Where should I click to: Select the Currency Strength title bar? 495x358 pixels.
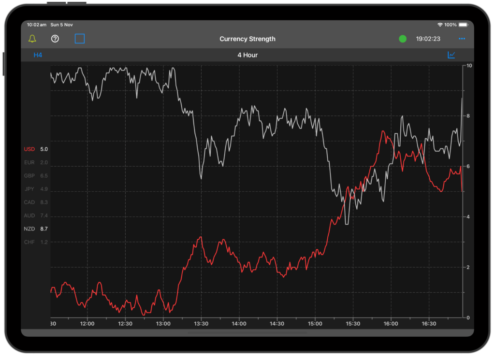coord(247,39)
